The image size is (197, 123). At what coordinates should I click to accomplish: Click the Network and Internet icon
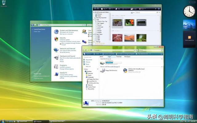(x=56, y=49)
